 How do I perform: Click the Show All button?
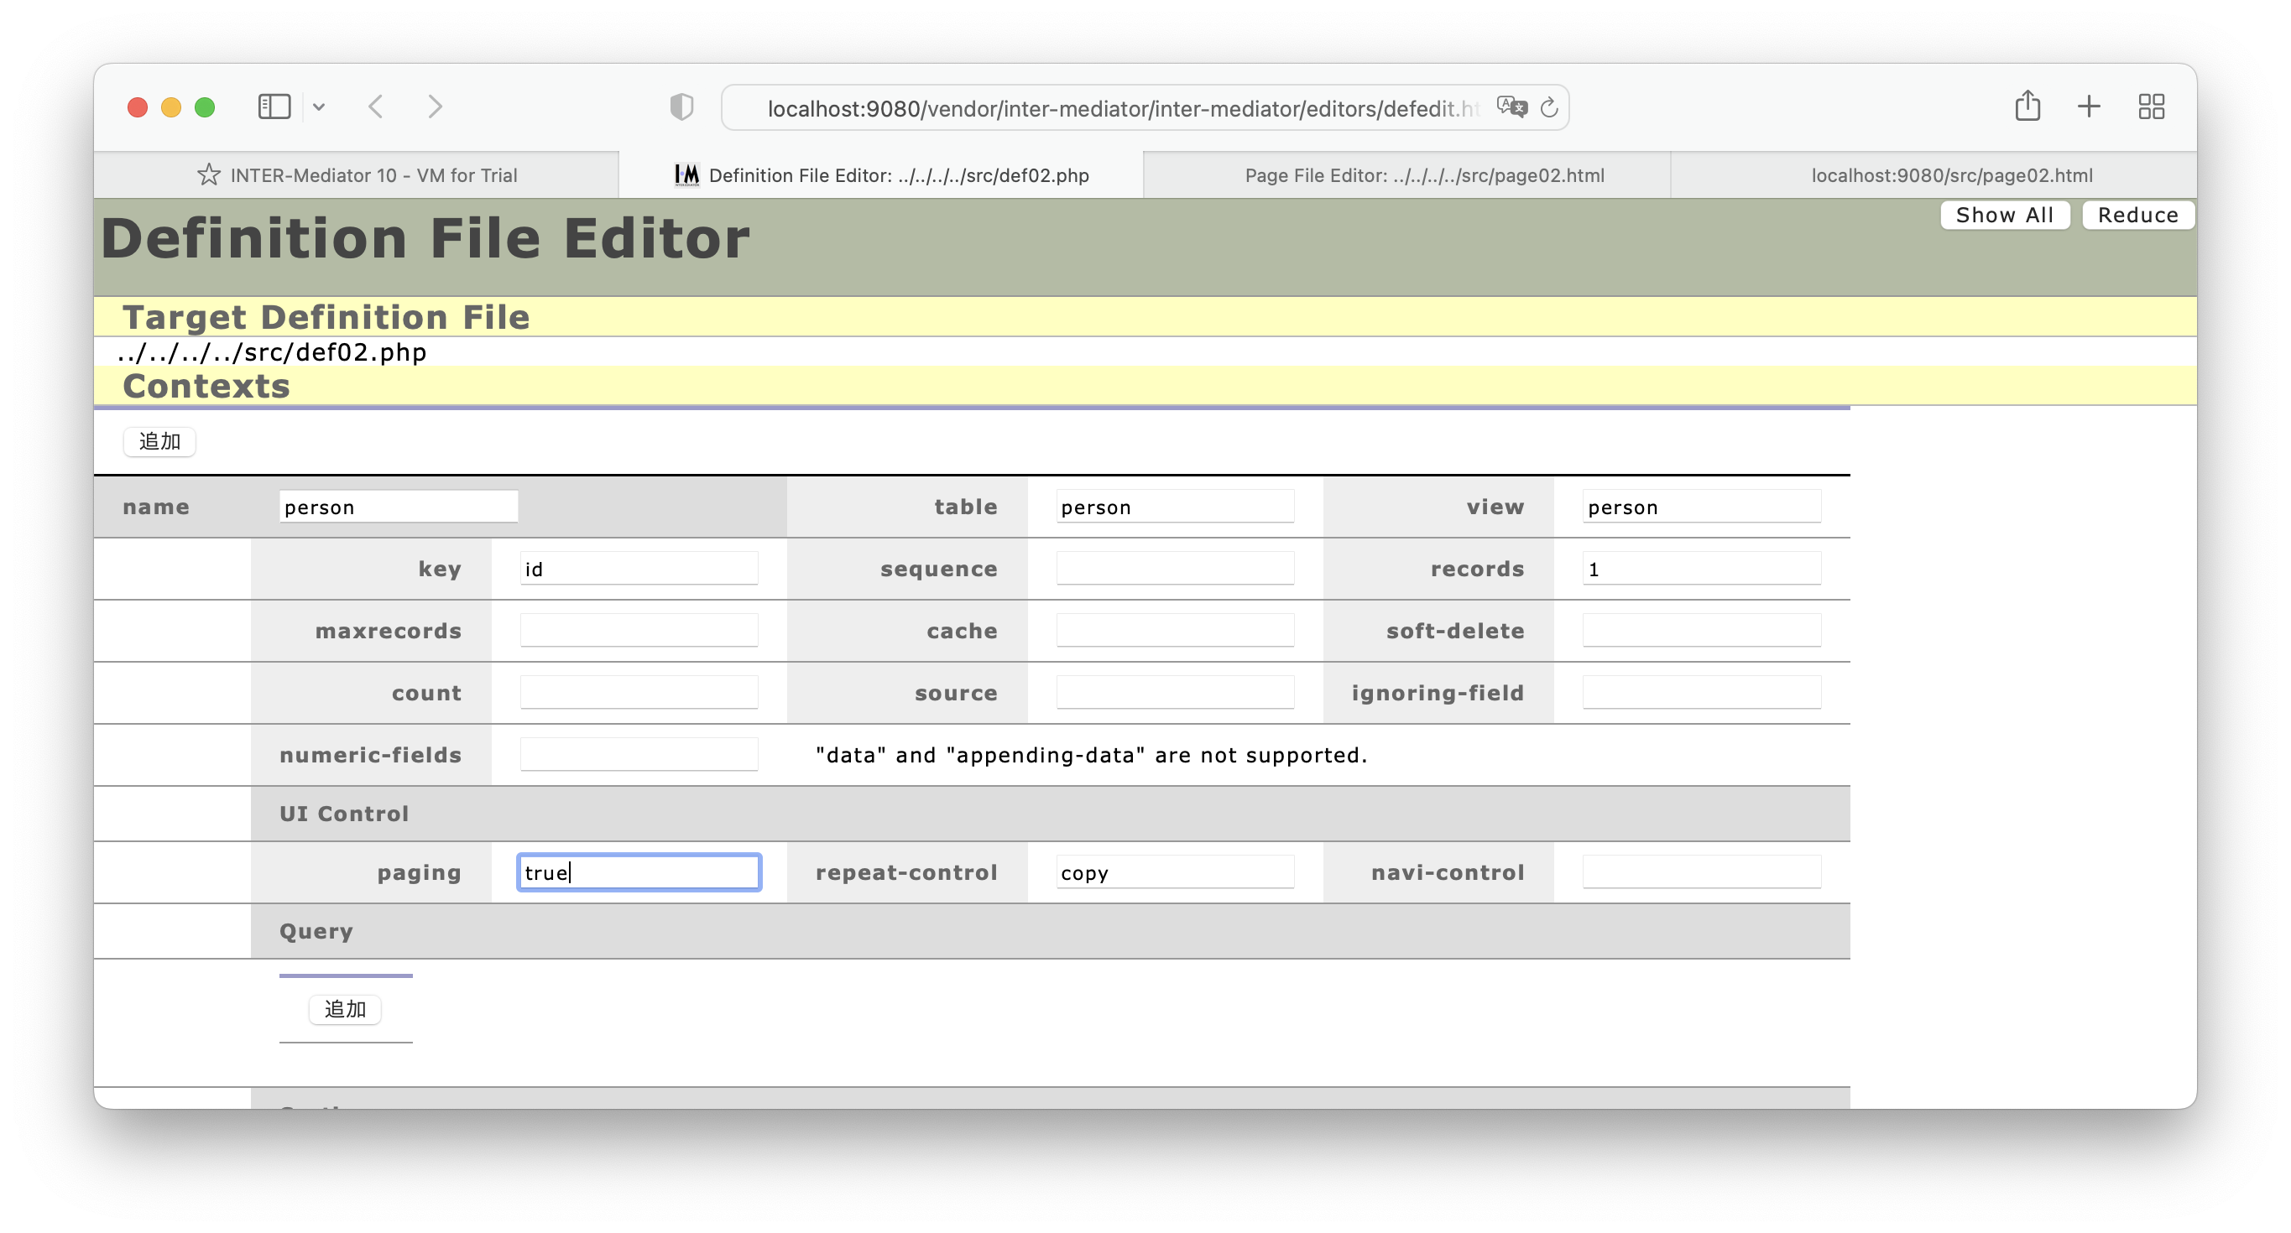coord(2005,215)
